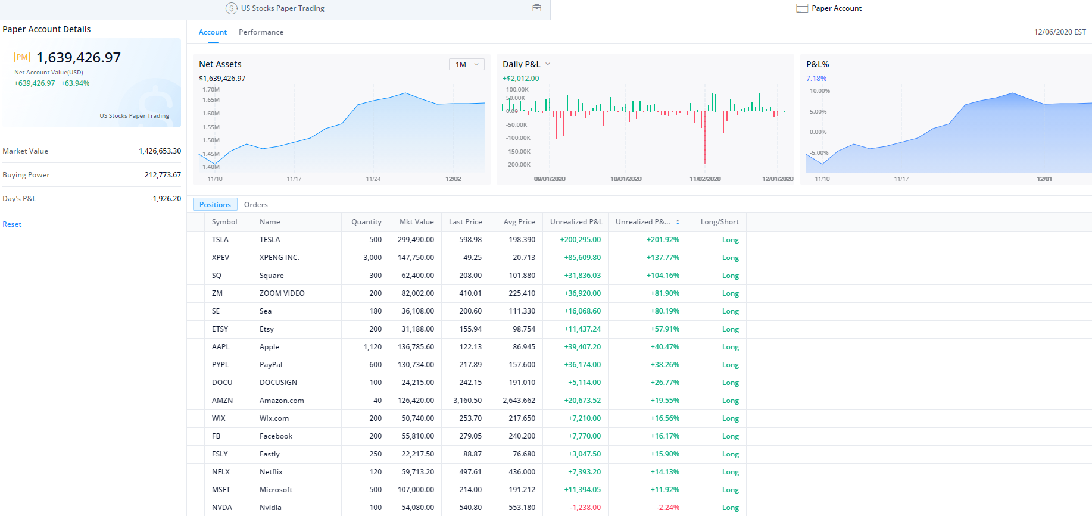Expand the Daily P&L chart dropdown

[x=548, y=64]
